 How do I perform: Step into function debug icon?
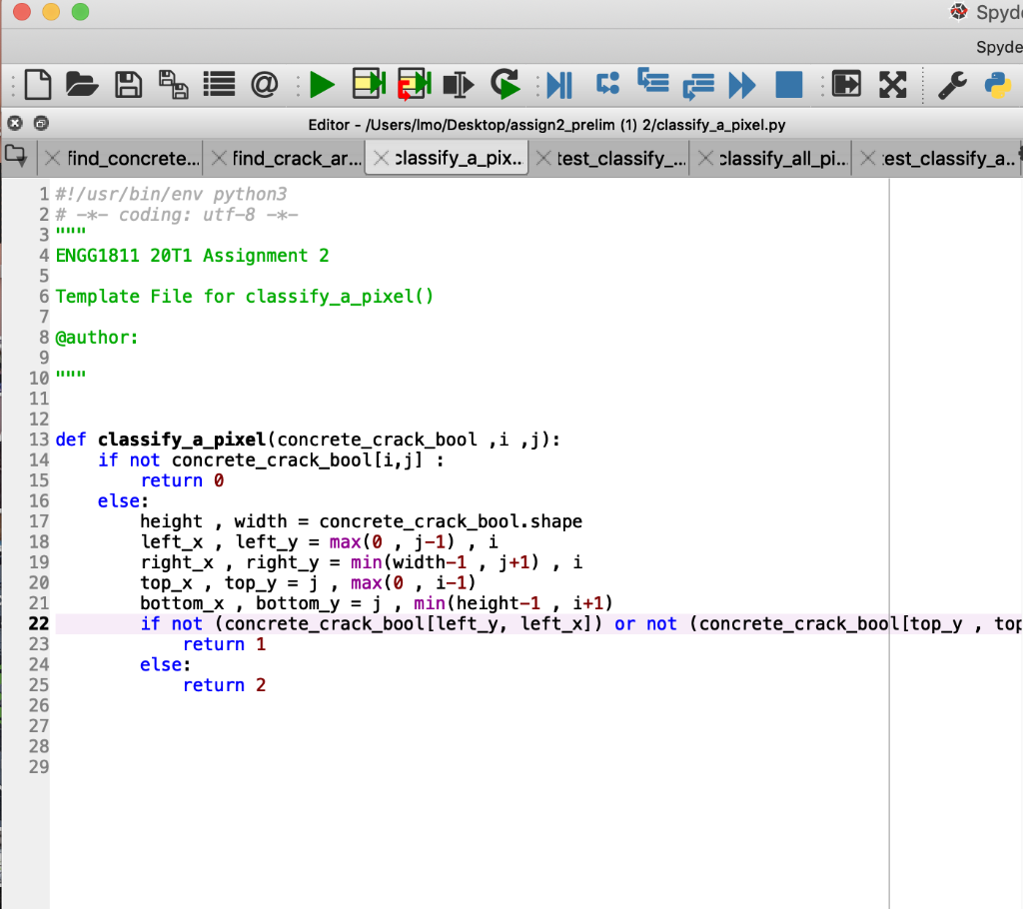click(653, 82)
